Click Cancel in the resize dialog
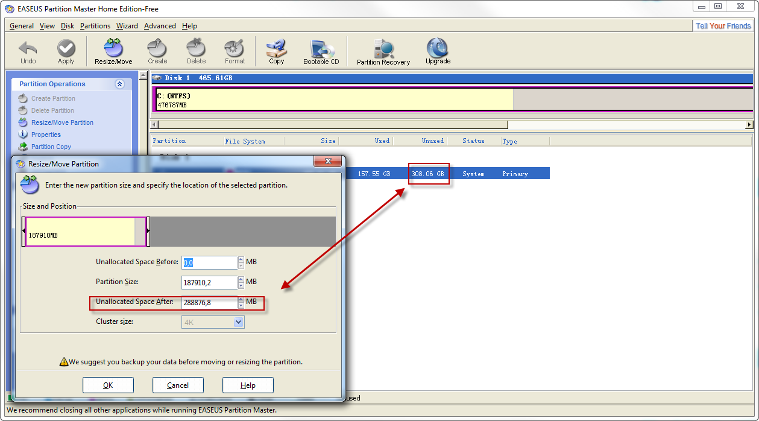The image size is (759, 421). [x=178, y=385]
